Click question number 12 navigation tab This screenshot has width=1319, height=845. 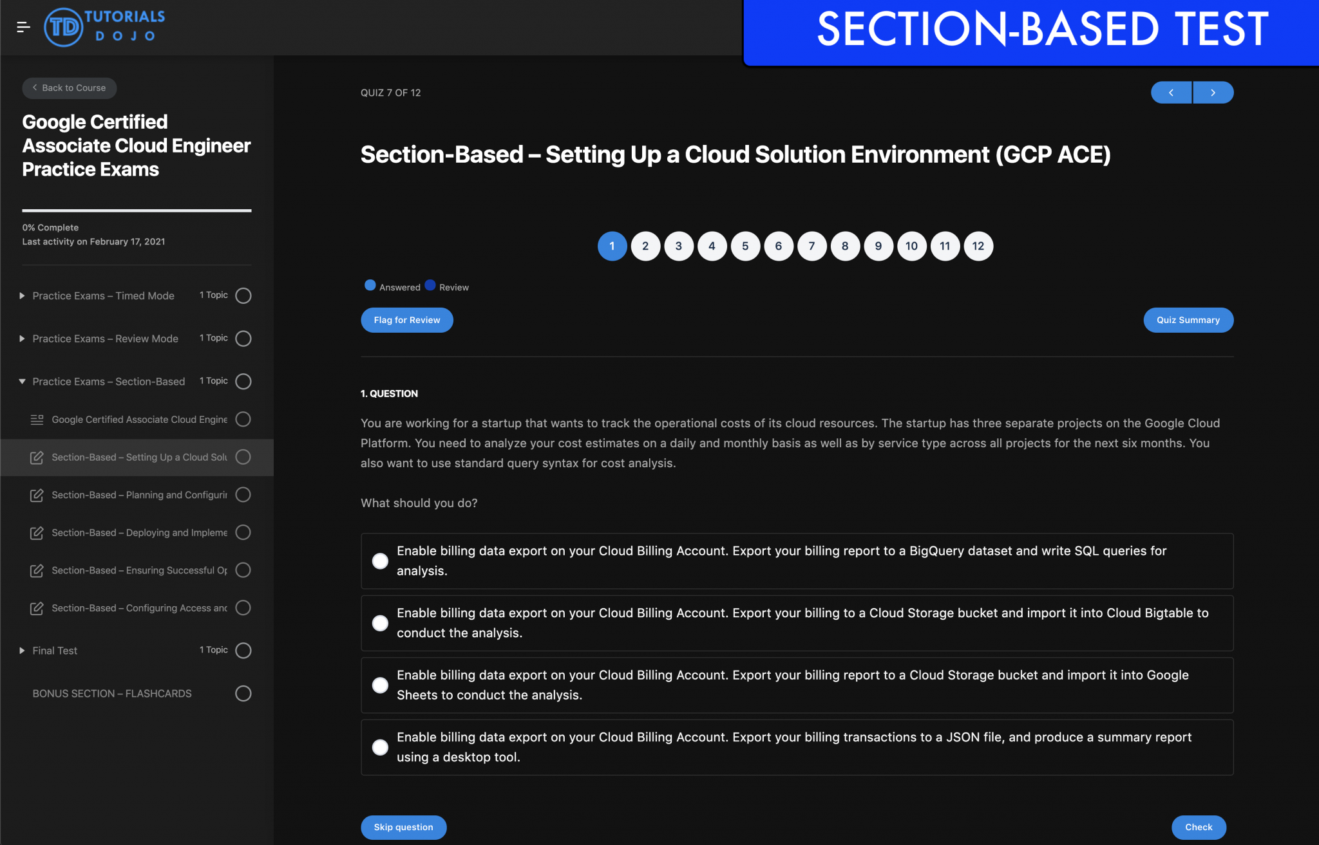(x=978, y=245)
